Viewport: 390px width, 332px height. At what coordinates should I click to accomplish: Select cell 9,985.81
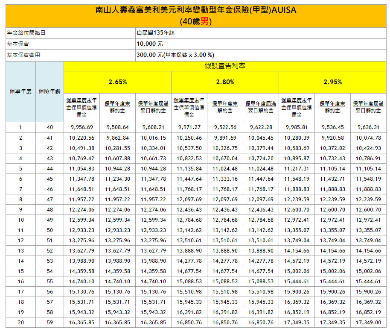tap(297, 127)
